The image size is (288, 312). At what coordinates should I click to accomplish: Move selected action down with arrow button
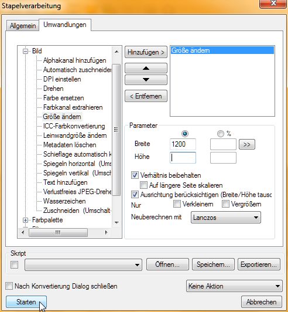(146, 80)
